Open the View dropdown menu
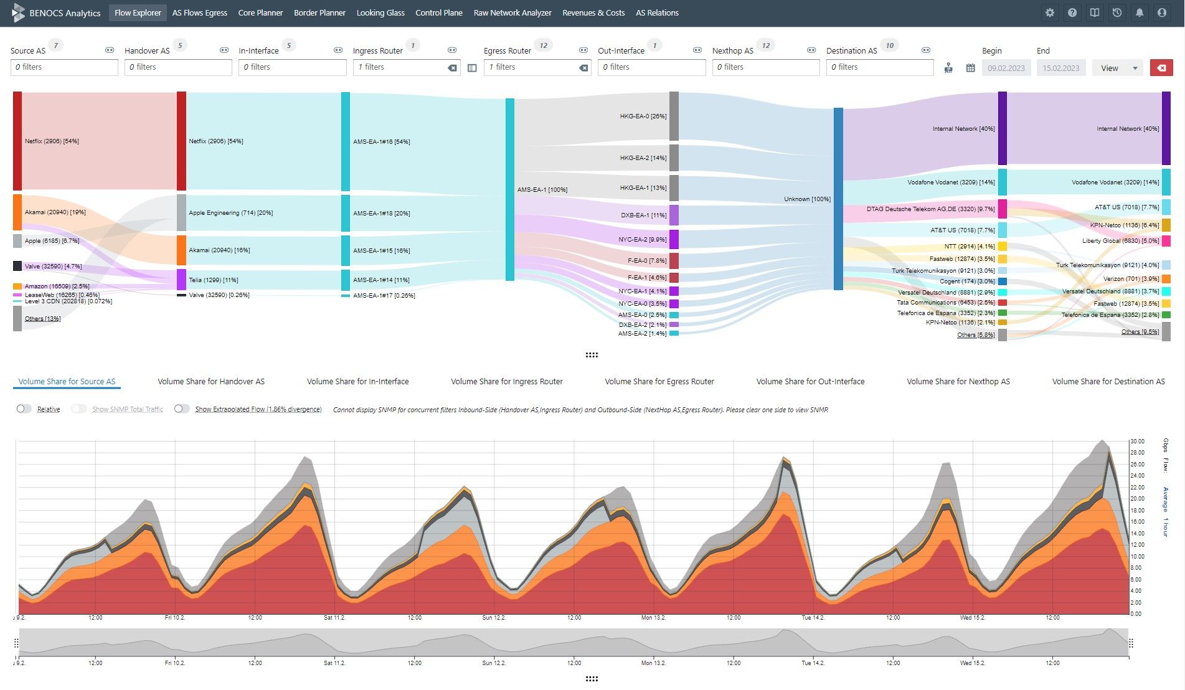1185x690 pixels. pos(1118,68)
